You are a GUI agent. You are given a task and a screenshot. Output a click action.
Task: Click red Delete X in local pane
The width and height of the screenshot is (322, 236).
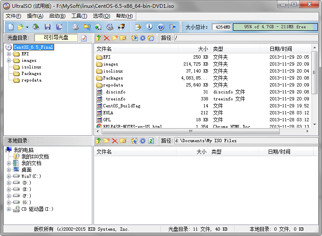point(115,141)
